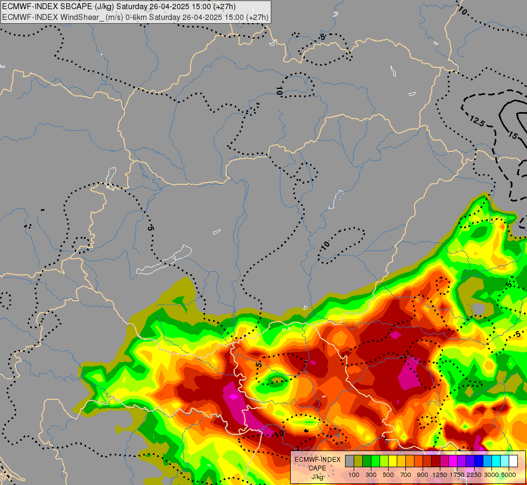
Task: Click the 2250 label under the legend
Action: (x=474, y=475)
